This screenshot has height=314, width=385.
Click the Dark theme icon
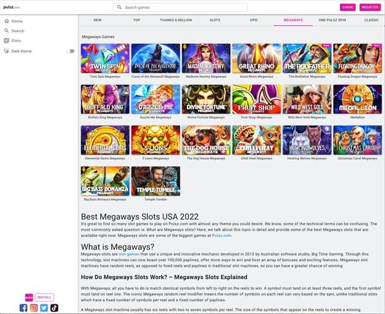pyautogui.click(x=7, y=51)
